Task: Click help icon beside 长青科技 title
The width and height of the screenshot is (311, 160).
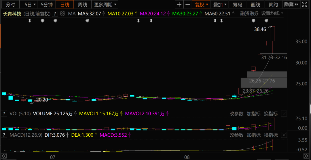Action: click(55, 14)
